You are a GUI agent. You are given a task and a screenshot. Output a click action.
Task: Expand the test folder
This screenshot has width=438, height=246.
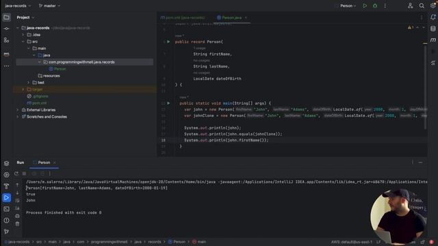[x=29, y=83]
